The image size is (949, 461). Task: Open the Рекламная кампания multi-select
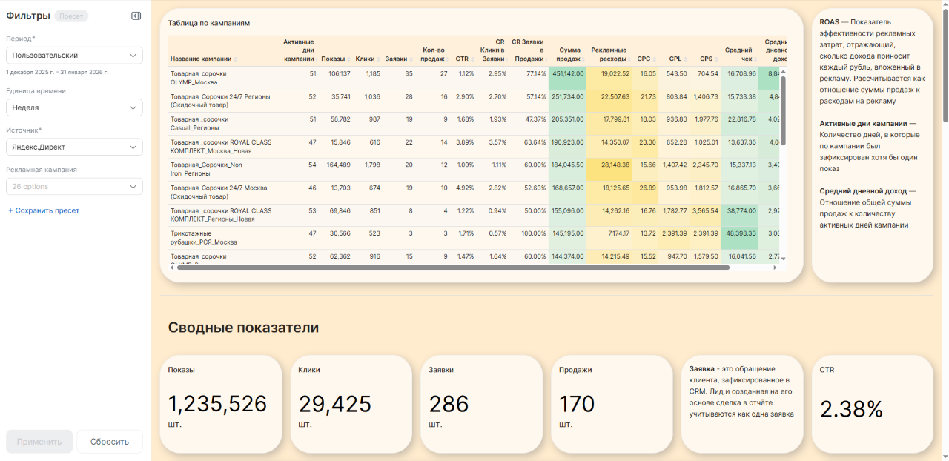pyautogui.click(x=74, y=187)
